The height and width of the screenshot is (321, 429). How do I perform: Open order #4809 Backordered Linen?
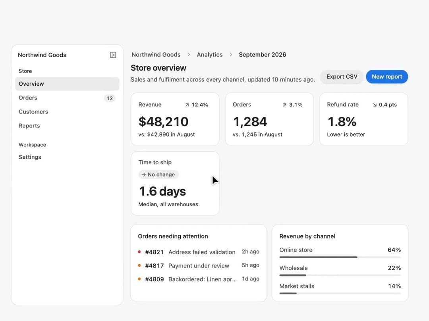(x=199, y=279)
